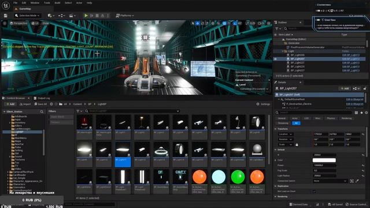Click the Eject button in the toolbar
The height and width of the screenshot is (208, 370).
102,16
